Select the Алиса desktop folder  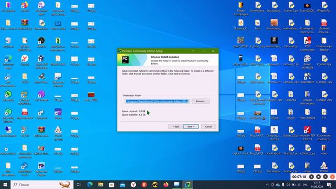pos(291,114)
